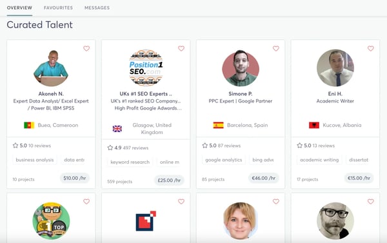
Task: Click Eni H. profile photo
Action: [335, 68]
